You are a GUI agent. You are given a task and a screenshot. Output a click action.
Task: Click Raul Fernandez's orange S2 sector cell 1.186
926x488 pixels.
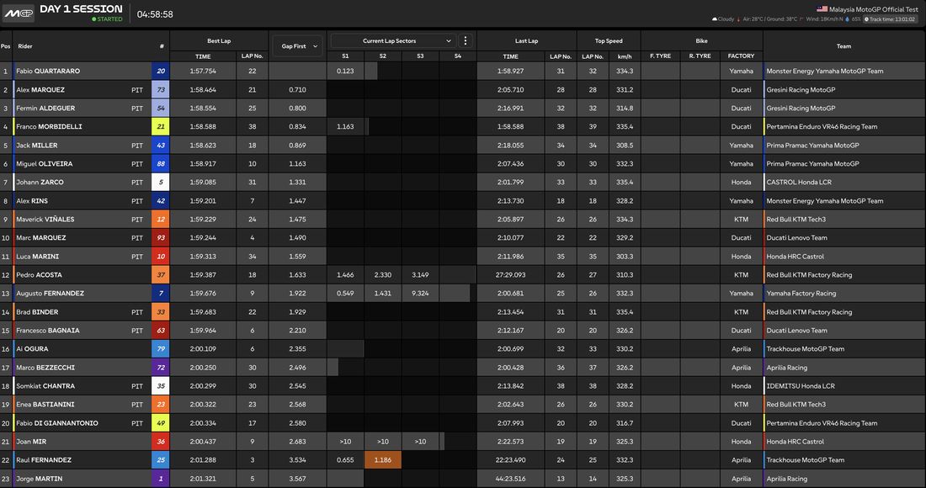pyautogui.click(x=383, y=459)
